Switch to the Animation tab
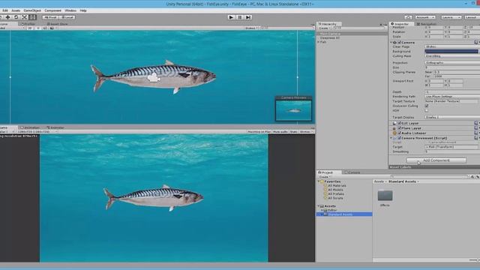The image size is (480, 270). (x=30, y=127)
